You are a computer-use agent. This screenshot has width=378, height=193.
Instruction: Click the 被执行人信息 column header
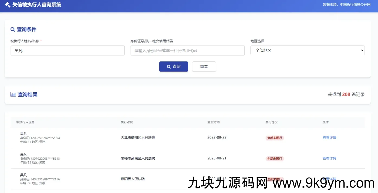(25, 122)
